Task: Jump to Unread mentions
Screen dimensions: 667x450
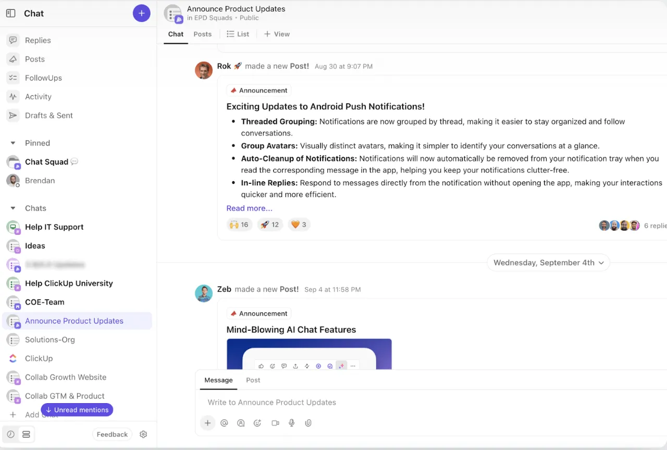Action: [77, 410]
